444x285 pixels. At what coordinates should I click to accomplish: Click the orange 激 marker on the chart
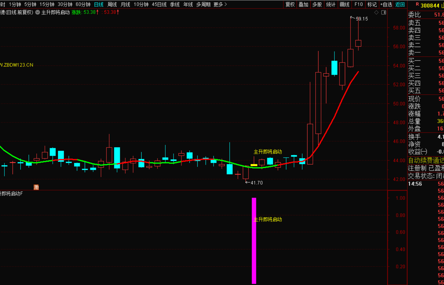[x=36, y=187]
